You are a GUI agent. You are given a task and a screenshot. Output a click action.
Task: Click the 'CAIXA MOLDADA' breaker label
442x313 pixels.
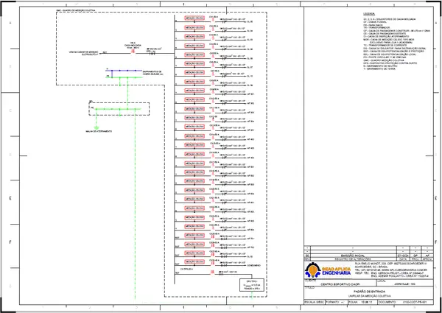[133, 45]
